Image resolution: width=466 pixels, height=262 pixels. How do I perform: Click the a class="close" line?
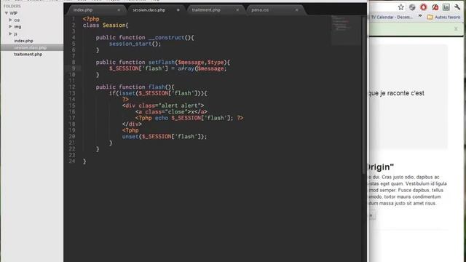171,112
